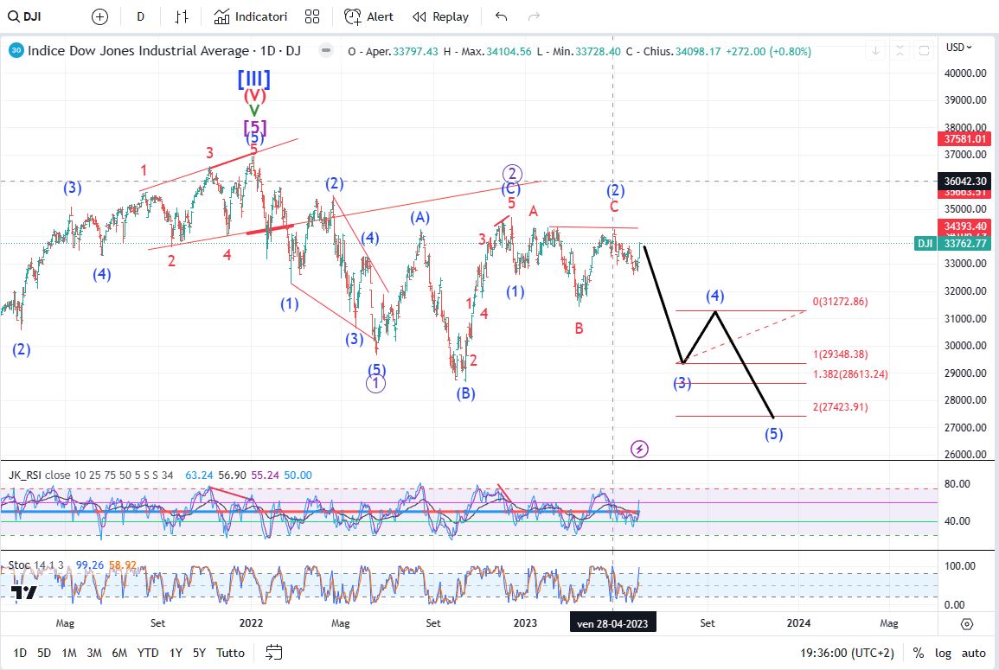Open timezone menu 19:36:00 (UTC+2)
Image resolution: width=999 pixels, height=670 pixels.
tap(847, 653)
